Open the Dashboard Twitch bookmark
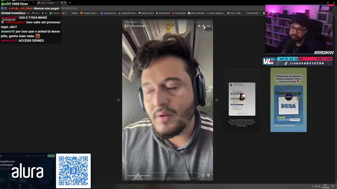This screenshot has height=189, width=337. 146,13
